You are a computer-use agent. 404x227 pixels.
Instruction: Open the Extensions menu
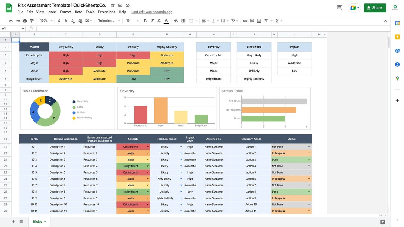107,12
